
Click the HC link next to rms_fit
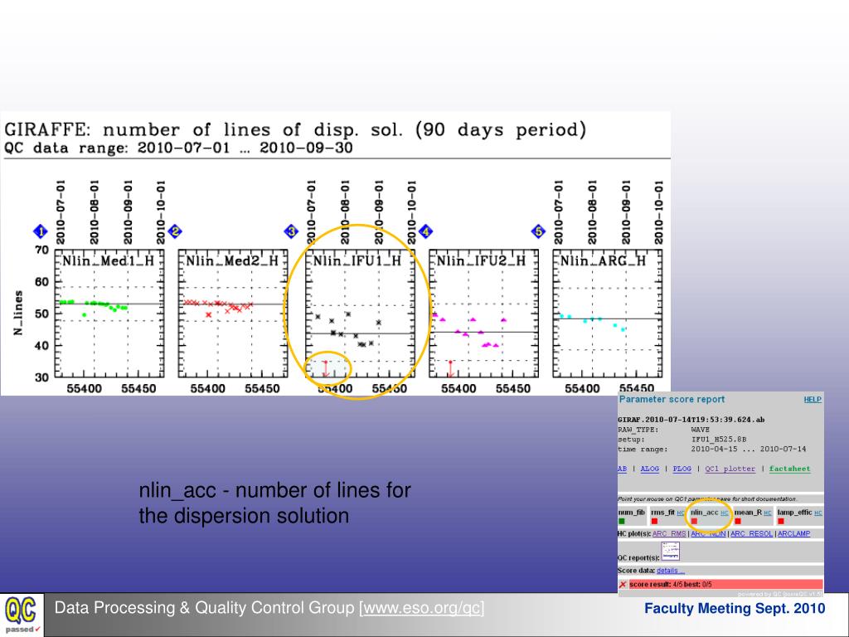click(681, 513)
